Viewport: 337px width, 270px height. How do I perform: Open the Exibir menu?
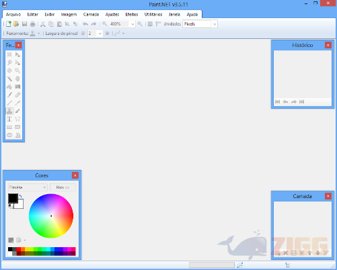[x=50, y=14]
